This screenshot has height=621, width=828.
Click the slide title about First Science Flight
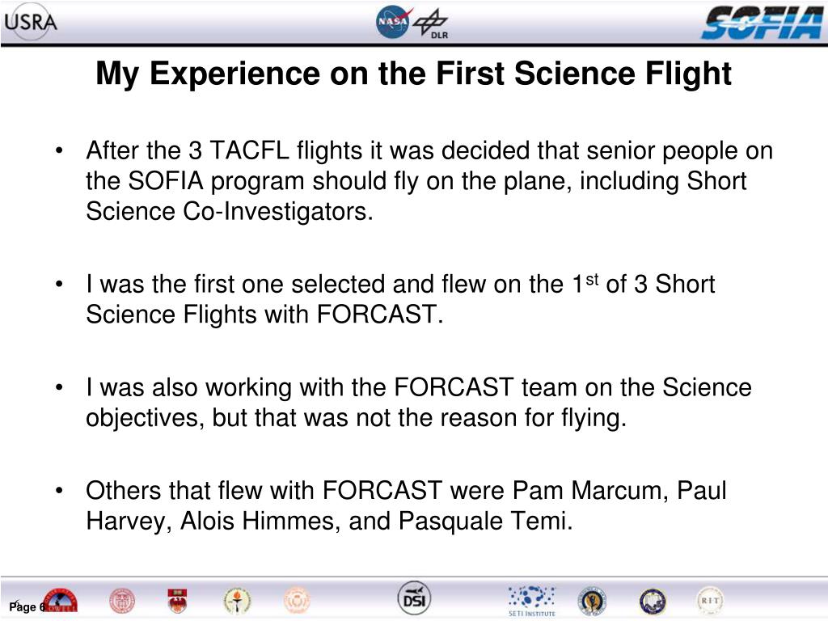tap(413, 73)
